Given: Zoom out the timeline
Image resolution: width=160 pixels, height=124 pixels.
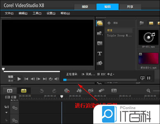Looking at the screenshot, I should pos(148,91).
